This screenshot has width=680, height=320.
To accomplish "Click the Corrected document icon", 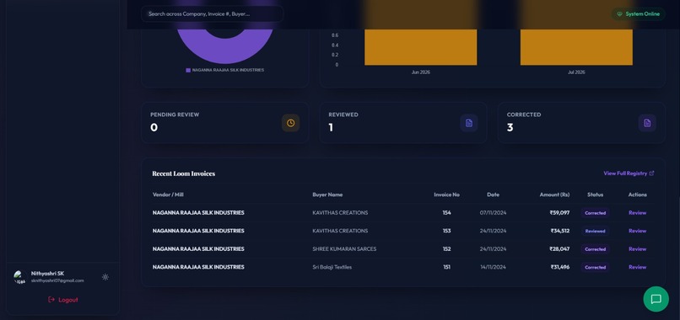I will coord(647,123).
